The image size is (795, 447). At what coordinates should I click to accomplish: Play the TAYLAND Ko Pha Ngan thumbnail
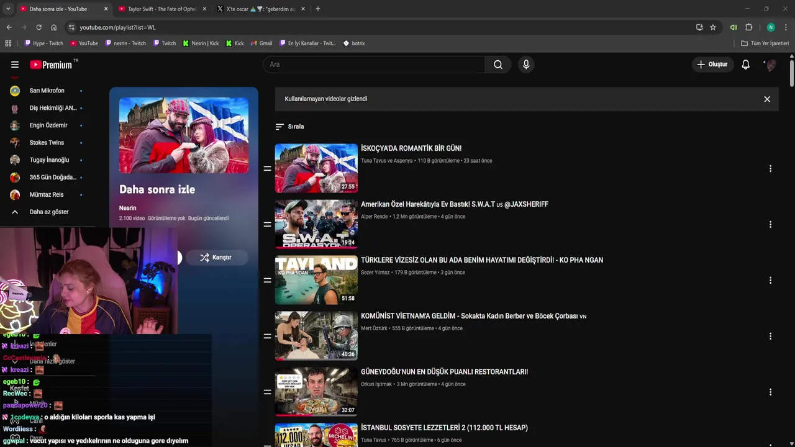tap(316, 280)
